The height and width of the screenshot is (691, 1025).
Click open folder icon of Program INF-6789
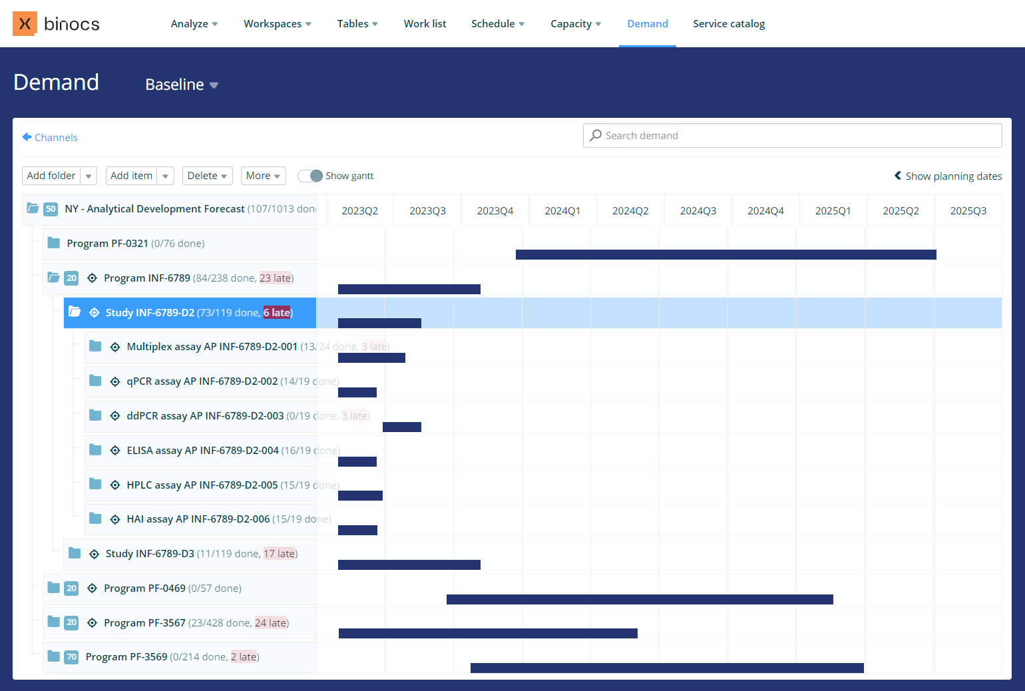pyautogui.click(x=54, y=278)
